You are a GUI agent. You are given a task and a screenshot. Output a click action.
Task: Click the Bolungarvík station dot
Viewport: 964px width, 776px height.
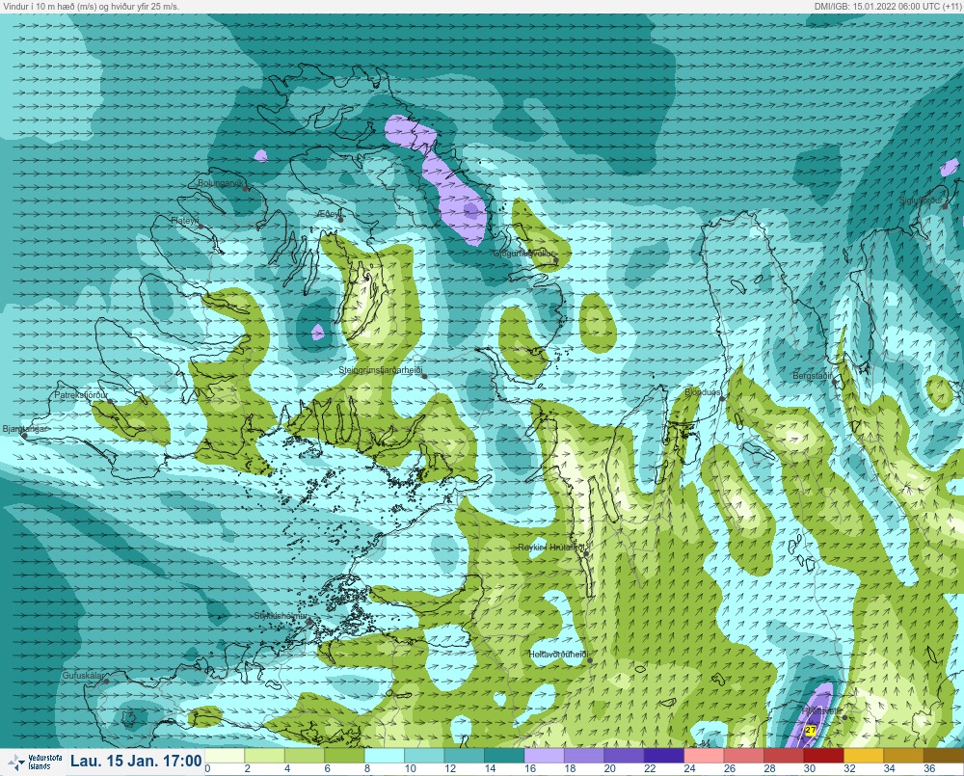pos(245,189)
